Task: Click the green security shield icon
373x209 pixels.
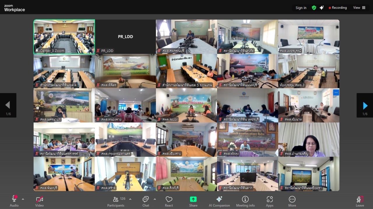Action: coord(314,8)
